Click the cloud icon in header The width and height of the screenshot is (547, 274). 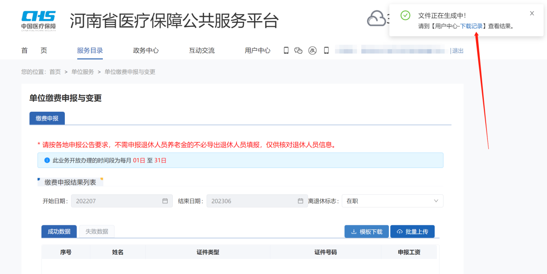click(x=376, y=19)
